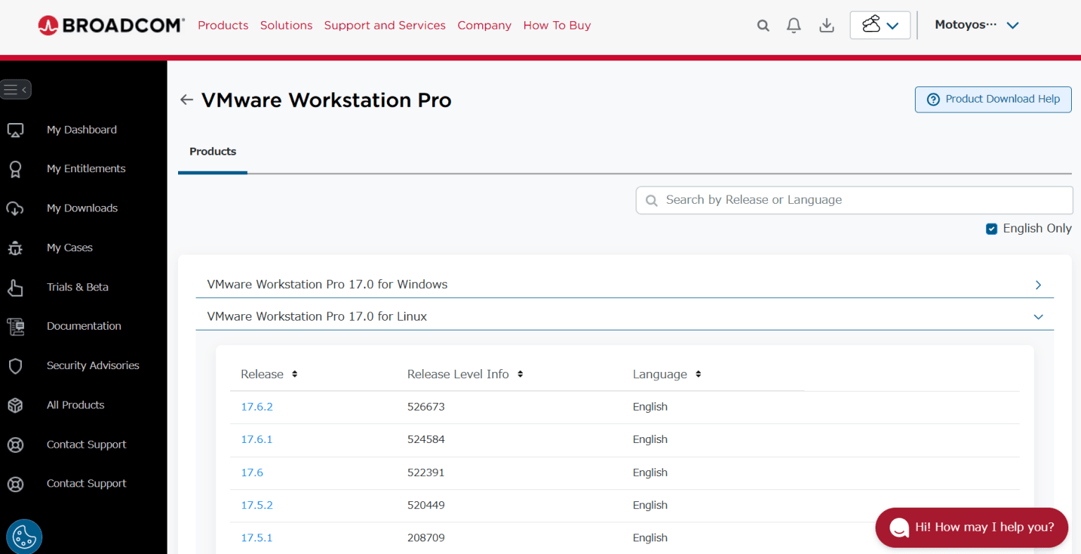Select the Products tab
This screenshot has width=1081, height=554.
[213, 152]
